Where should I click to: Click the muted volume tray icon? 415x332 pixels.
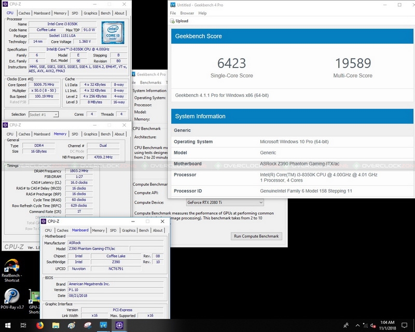tap(373, 325)
